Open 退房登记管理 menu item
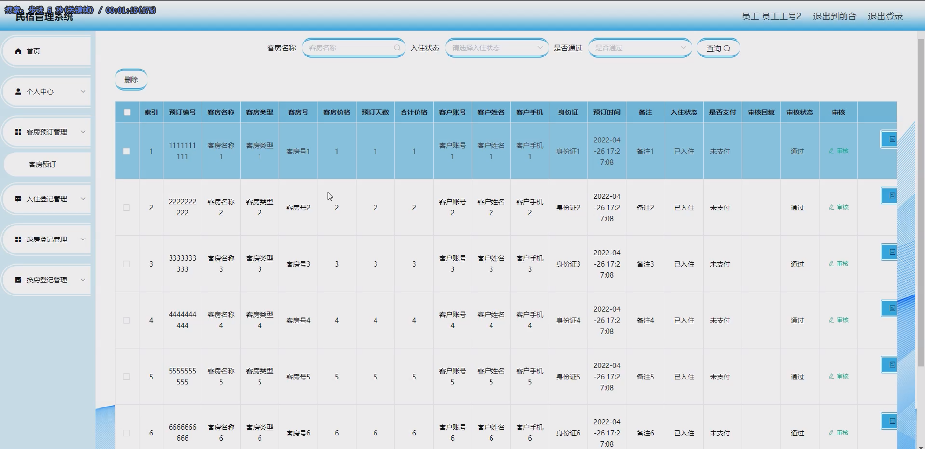This screenshot has width=925, height=449. pyautogui.click(x=47, y=239)
